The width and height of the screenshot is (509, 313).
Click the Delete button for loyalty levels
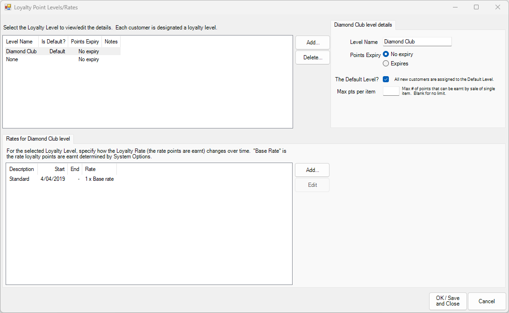tap(312, 57)
